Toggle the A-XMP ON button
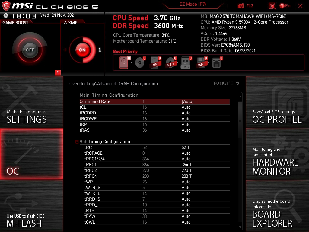 82,50
